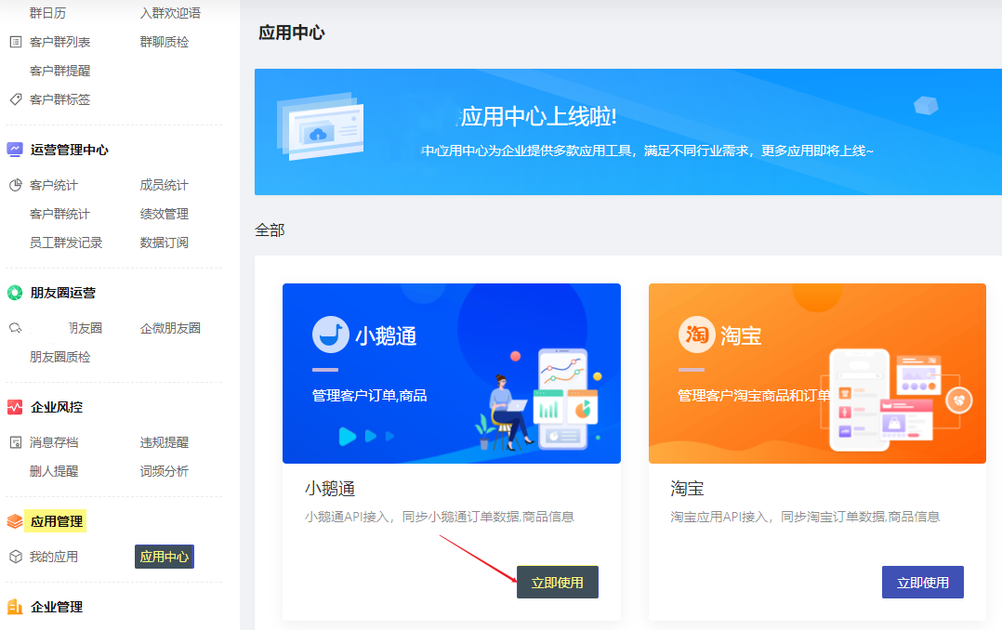1002x630 pixels.
Task: Click the 企业风控 section header
Action: point(56,407)
